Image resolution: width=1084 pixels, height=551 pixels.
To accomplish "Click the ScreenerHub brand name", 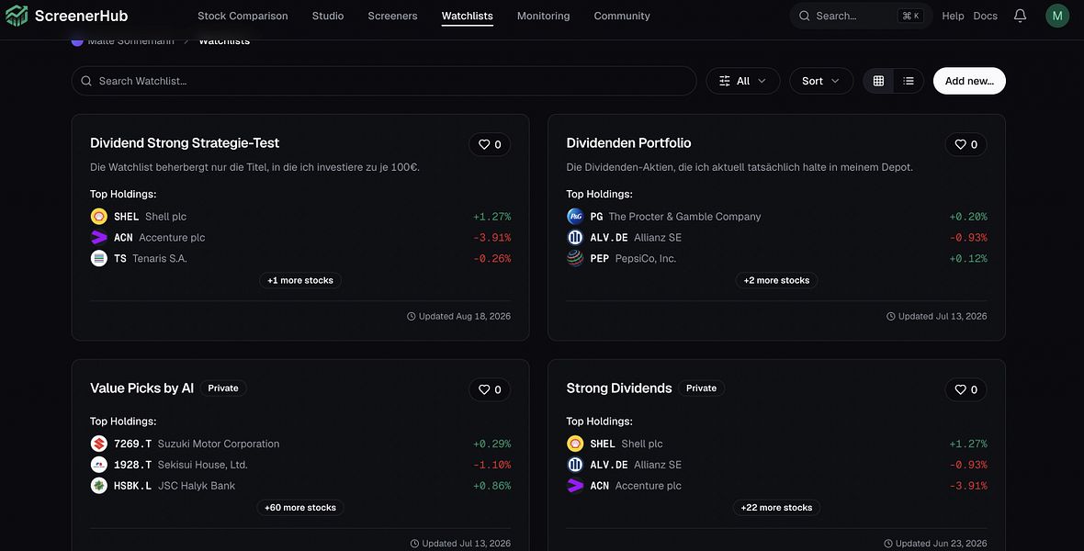I will pyautogui.click(x=81, y=16).
